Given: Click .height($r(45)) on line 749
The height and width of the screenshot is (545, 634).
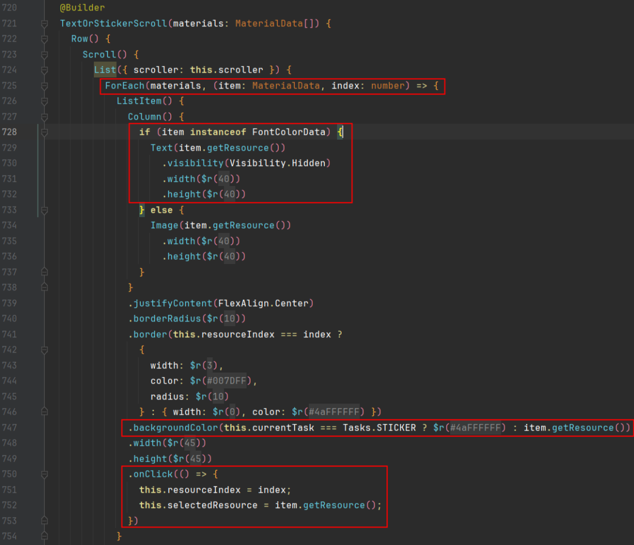Looking at the screenshot, I should pyautogui.click(x=170, y=459).
